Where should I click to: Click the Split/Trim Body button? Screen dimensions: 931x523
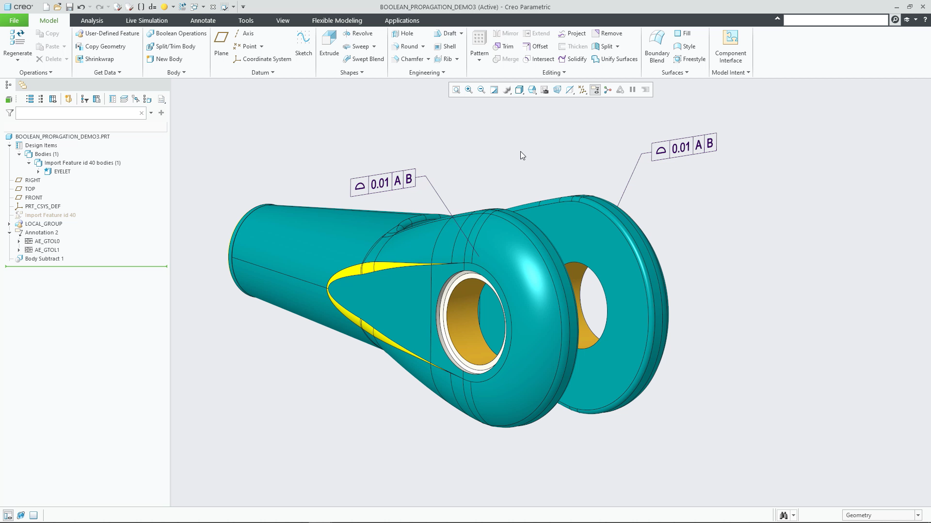(x=171, y=46)
